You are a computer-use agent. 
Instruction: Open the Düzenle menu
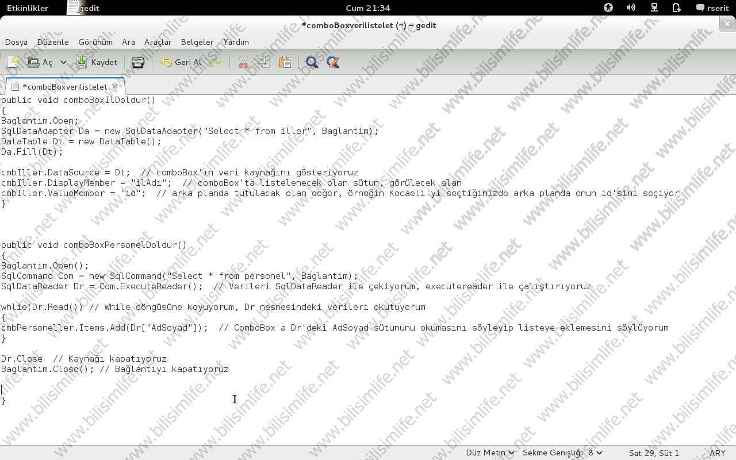point(53,42)
